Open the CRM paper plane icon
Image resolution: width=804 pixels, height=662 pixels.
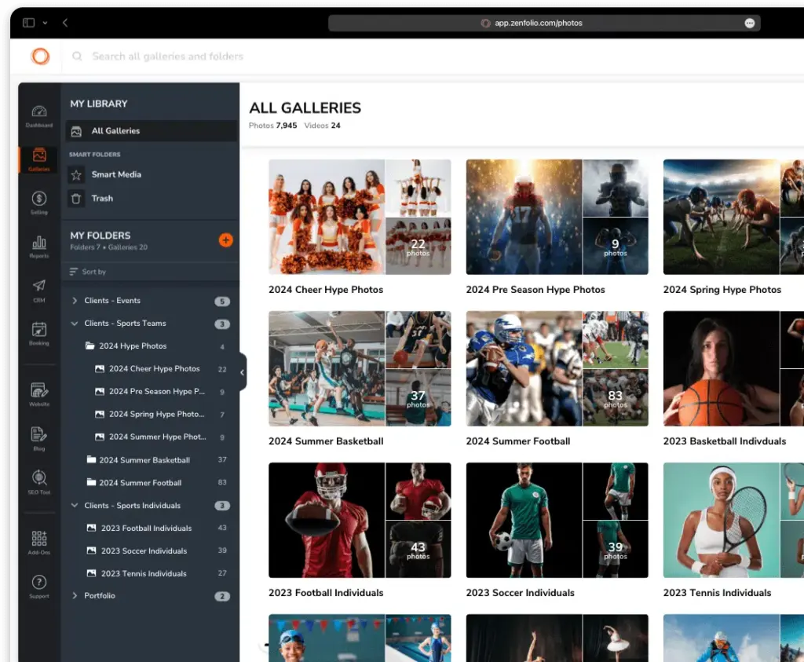pos(39,289)
